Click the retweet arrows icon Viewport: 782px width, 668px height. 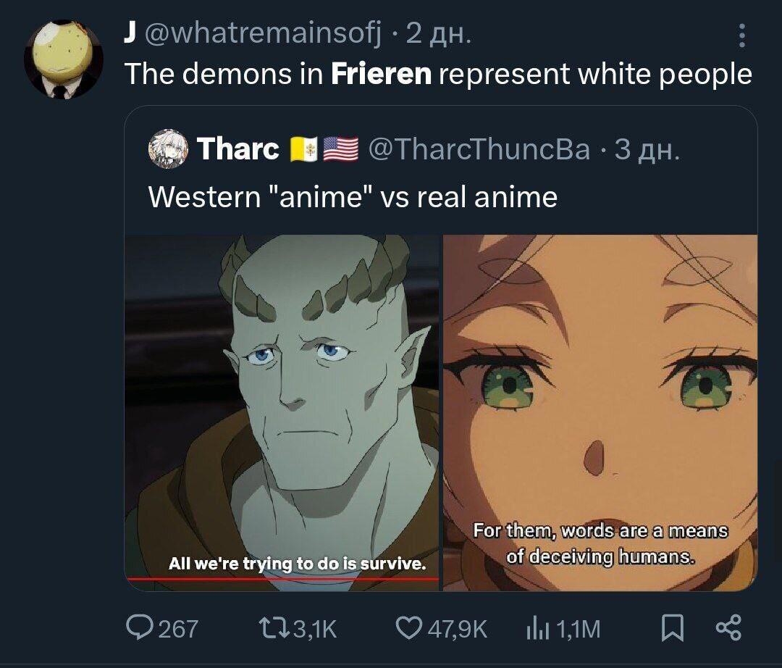[x=274, y=628]
